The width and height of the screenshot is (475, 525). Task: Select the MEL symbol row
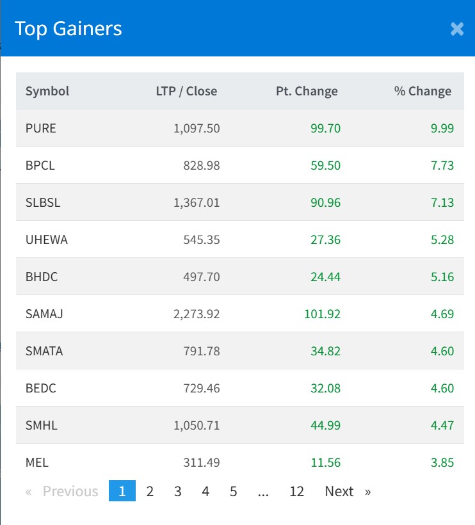(37, 462)
